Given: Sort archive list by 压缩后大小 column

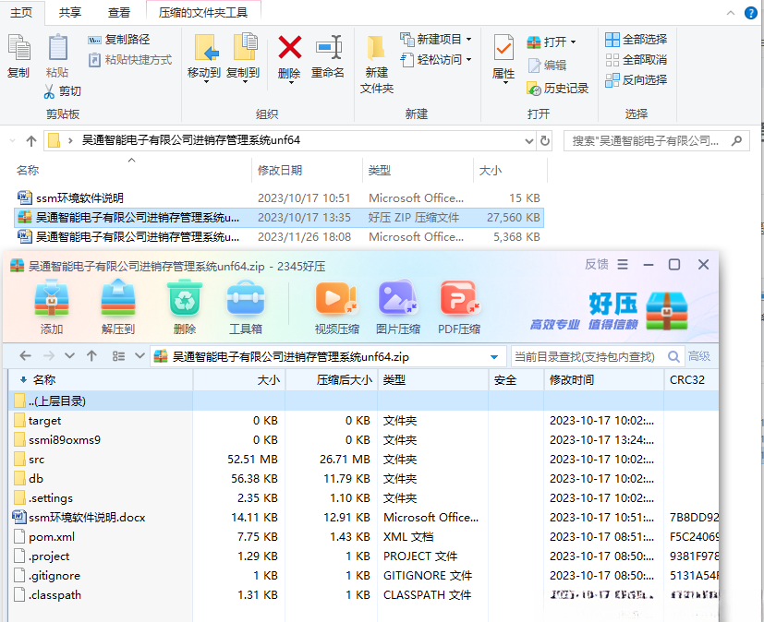Looking at the screenshot, I should [x=333, y=380].
